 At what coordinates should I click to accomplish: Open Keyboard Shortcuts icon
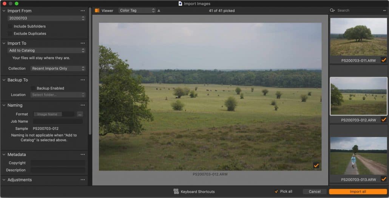176,191
